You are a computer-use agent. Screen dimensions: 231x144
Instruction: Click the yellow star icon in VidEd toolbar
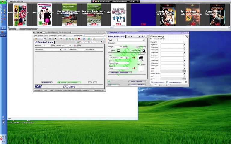tap(76, 39)
